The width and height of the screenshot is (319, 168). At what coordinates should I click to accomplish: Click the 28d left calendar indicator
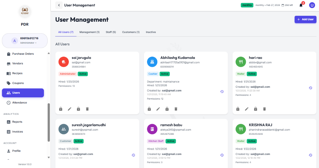(287, 5)
